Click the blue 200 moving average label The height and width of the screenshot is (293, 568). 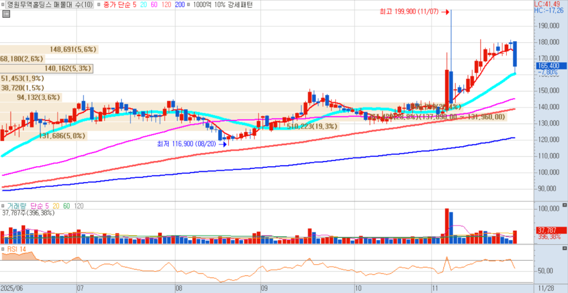179,5
